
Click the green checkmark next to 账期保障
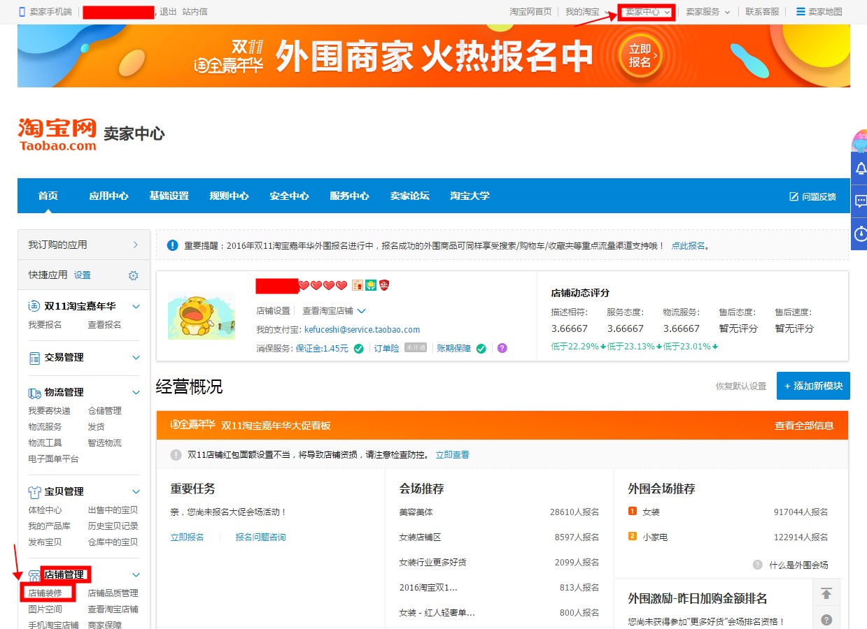tap(481, 348)
